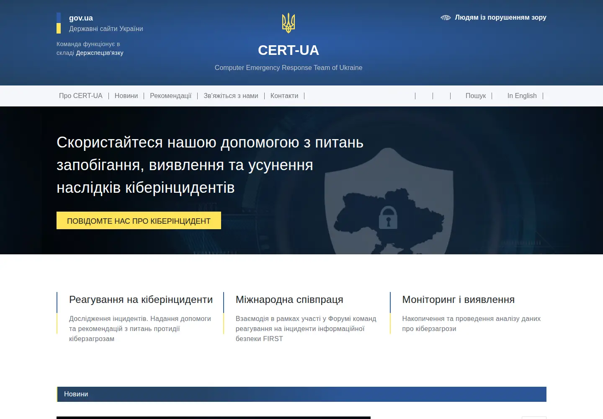The height and width of the screenshot is (419, 603).
Task: Open the 'Про CERT-UA' menu item
Action: [81, 96]
